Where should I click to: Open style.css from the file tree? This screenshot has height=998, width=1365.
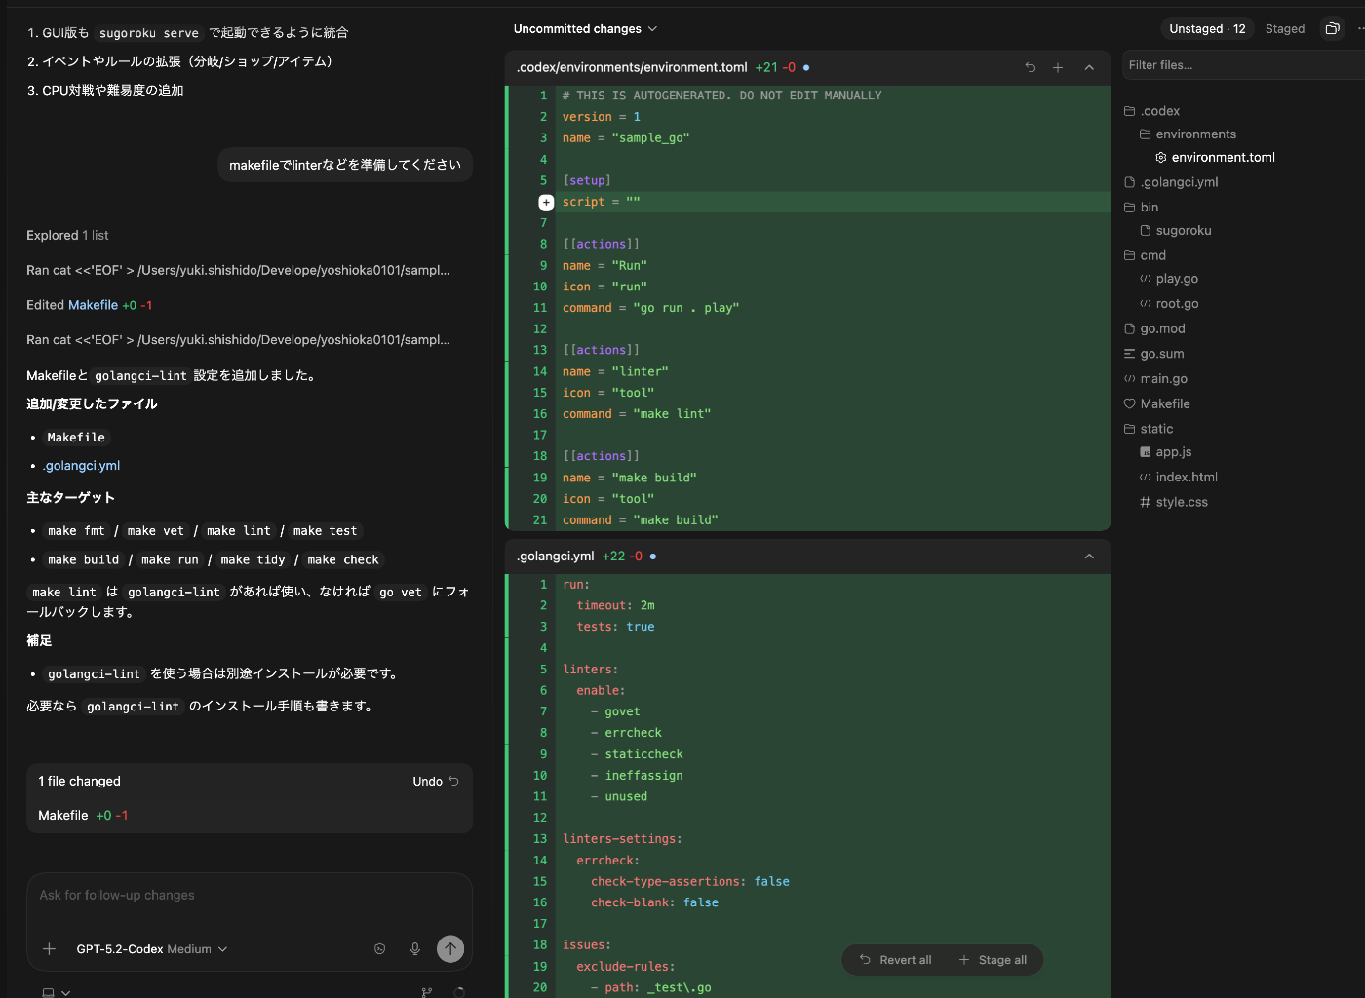[1173, 502]
